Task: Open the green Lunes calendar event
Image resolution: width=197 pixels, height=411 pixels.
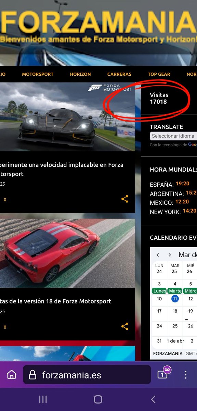Action: [159, 291]
